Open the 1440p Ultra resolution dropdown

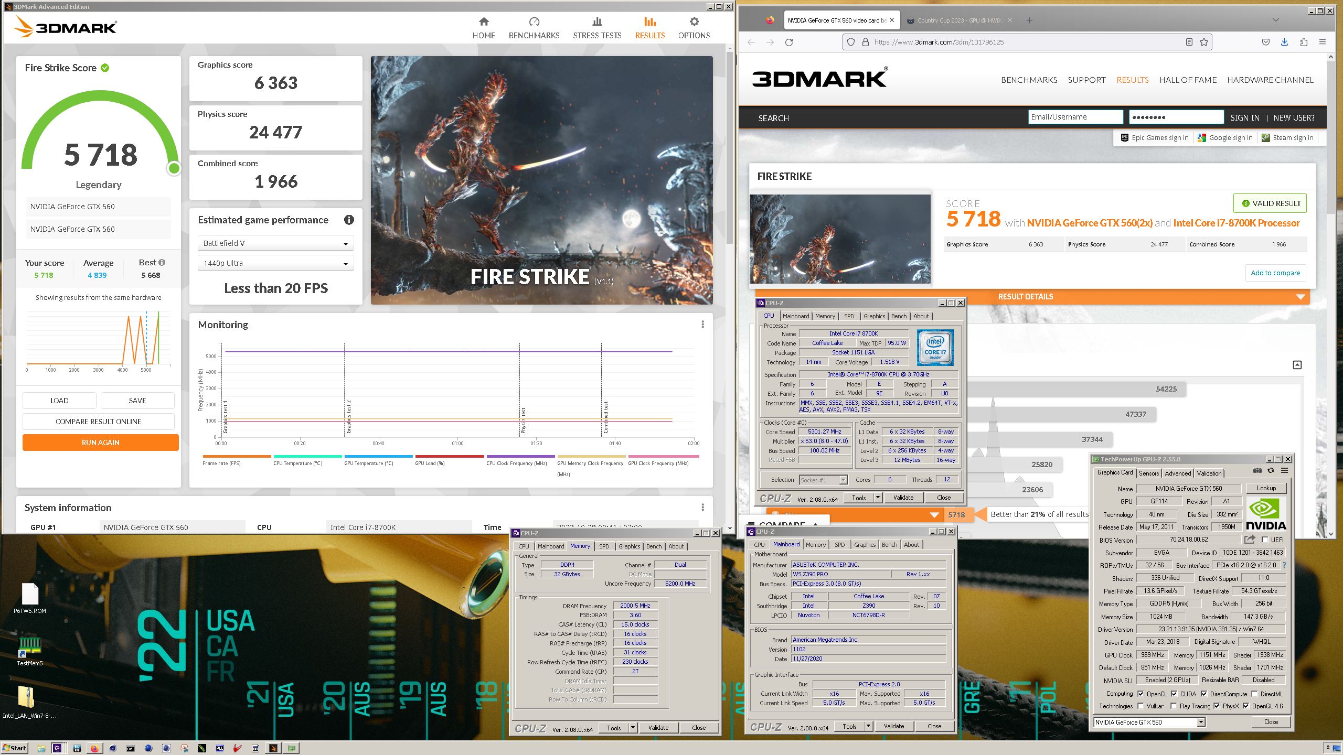pyautogui.click(x=275, y=263)
